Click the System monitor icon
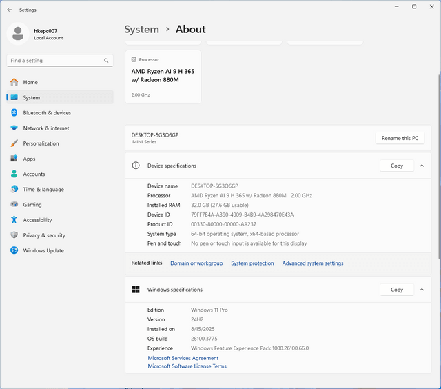441x389 pixels. pyautogui.click(x=14, y=97)
